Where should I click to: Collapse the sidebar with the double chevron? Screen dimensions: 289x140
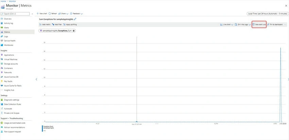[x=32, y=14]
